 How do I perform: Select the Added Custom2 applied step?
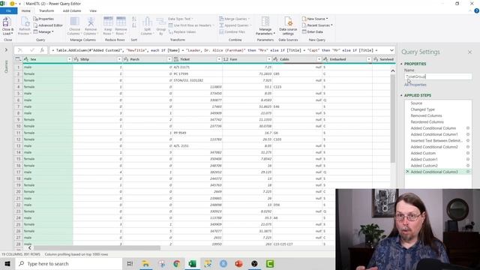[x=424, y=166]
